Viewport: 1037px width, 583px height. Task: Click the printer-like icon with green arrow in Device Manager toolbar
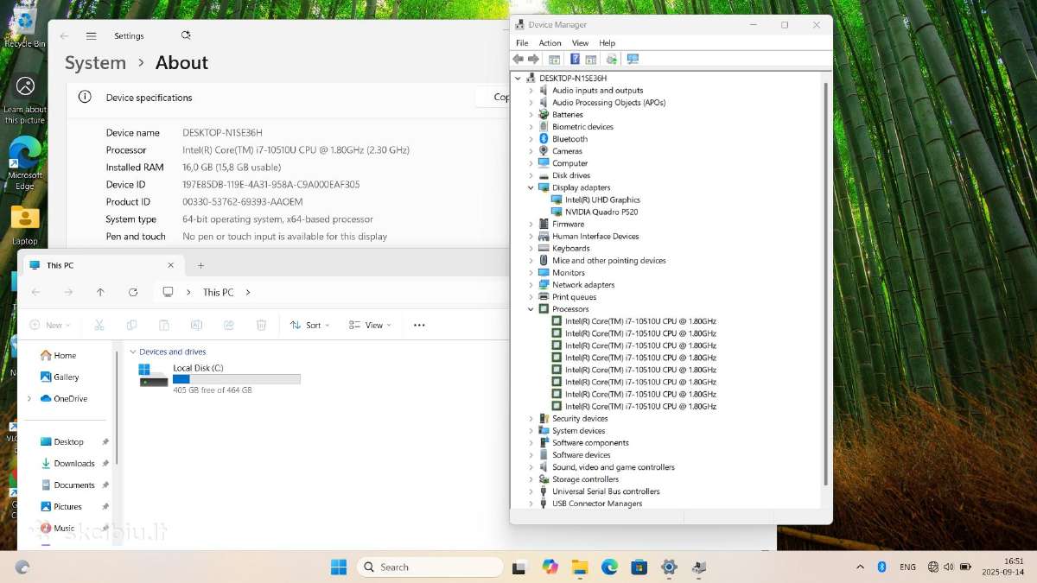[x=612, y=60]
